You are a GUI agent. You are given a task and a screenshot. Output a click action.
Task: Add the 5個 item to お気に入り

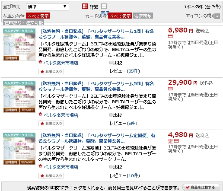coord(51,124)
